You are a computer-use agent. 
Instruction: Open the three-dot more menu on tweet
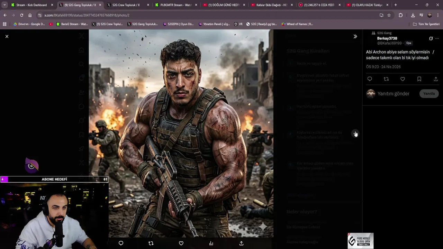pyautogui.click(x=437, y=38)
